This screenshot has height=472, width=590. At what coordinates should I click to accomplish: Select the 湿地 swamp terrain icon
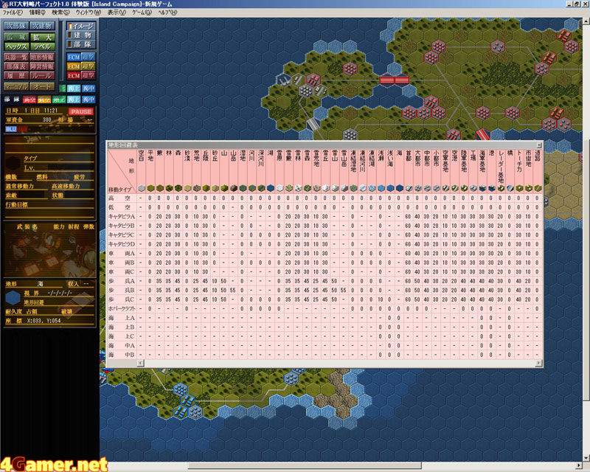point(243,188)
